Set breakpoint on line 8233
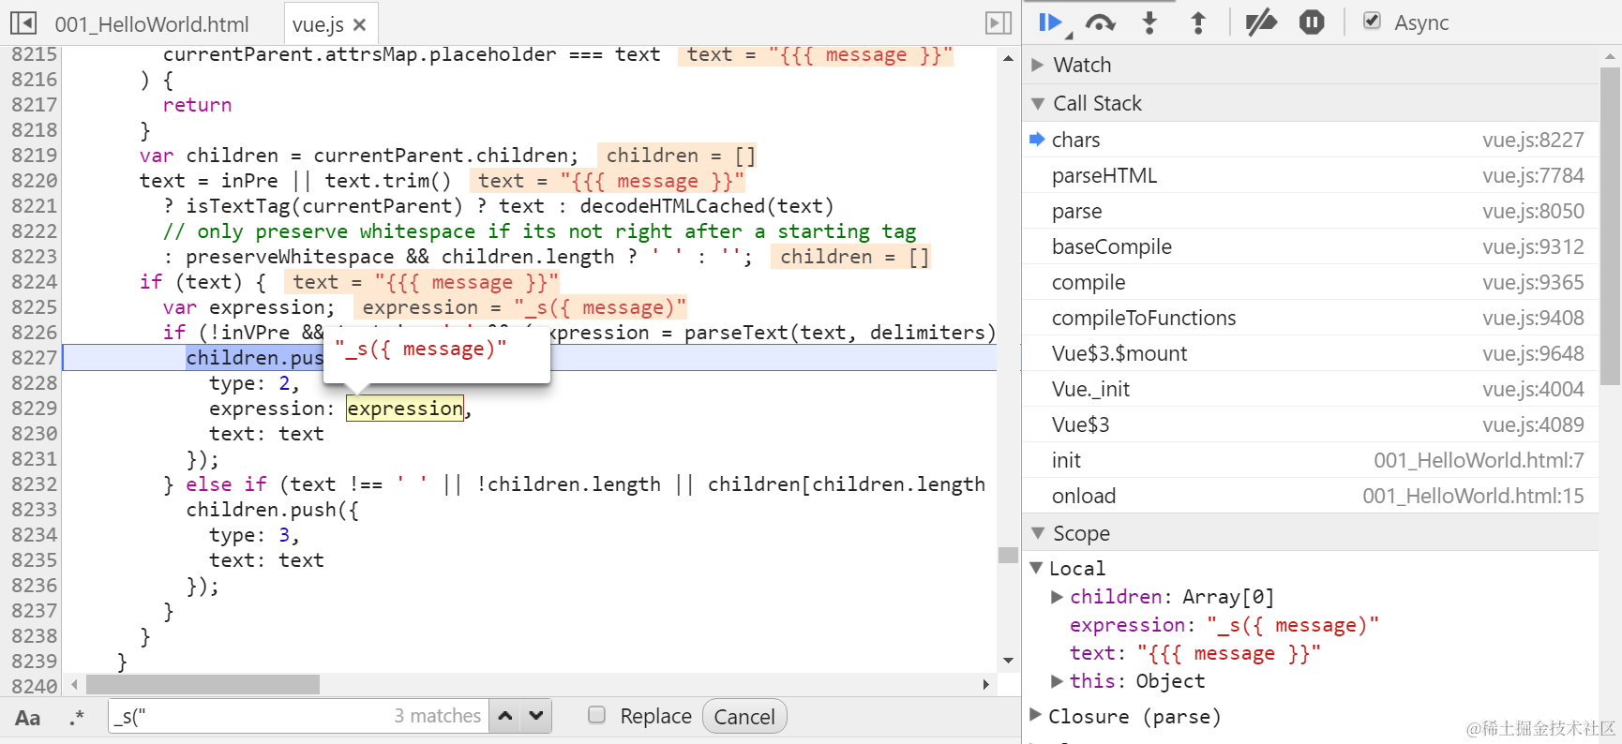The image size is (1622, 744). tap(34, 510)
